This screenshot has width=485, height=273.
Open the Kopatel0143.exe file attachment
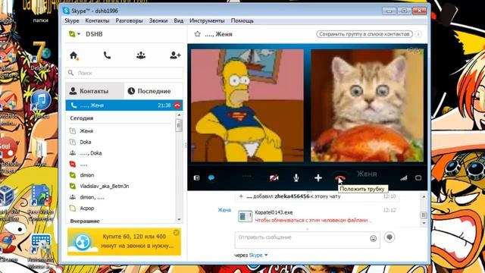(x=245, y=216)
